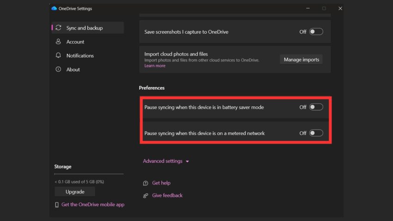393x221 pixels.
Task: Open the Get help link
Action: 161,183
